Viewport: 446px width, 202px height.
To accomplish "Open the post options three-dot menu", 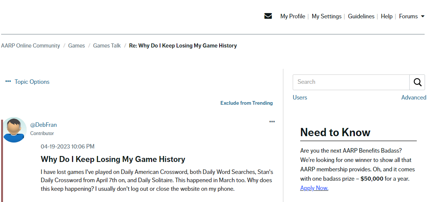I will pyautogui.click(x=272, y=122).
